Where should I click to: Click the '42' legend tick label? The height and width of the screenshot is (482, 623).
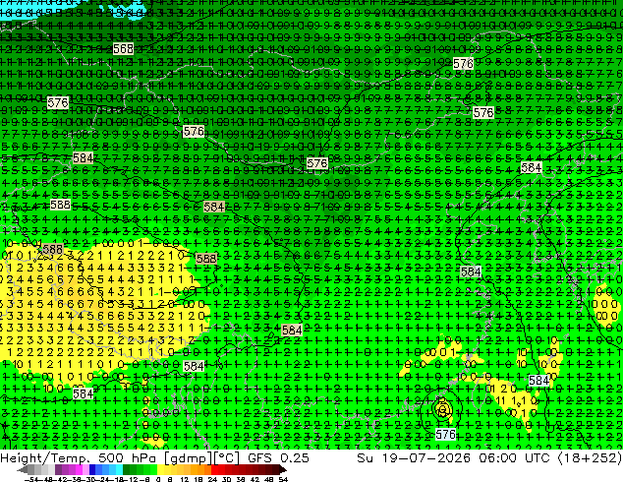(255, 479)
